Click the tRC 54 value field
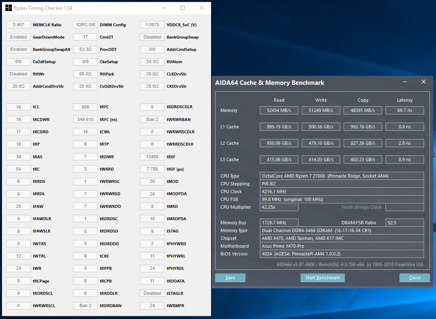436x319 pixels. tap(18, 169)
